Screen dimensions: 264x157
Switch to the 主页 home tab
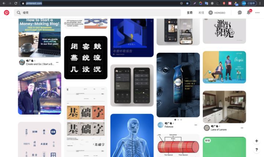(x=190, y=12)
